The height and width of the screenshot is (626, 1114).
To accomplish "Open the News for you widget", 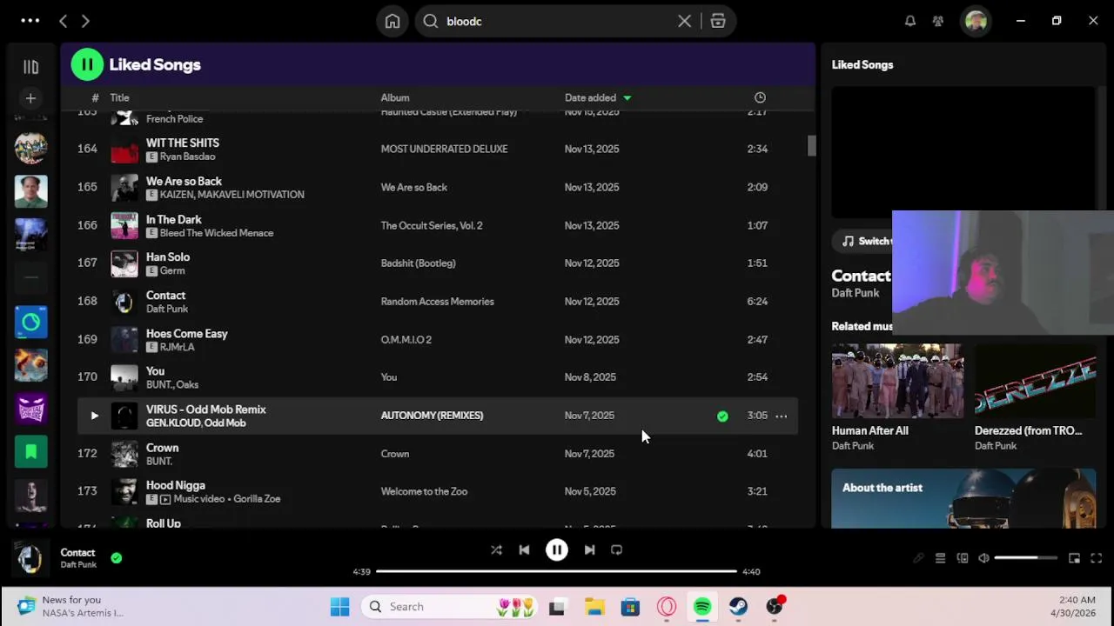I will tap(71, 606).
